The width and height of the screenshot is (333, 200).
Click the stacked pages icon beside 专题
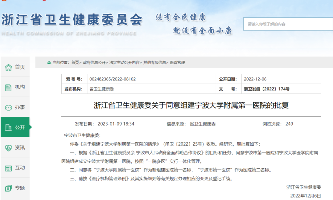tap(8, 188)
